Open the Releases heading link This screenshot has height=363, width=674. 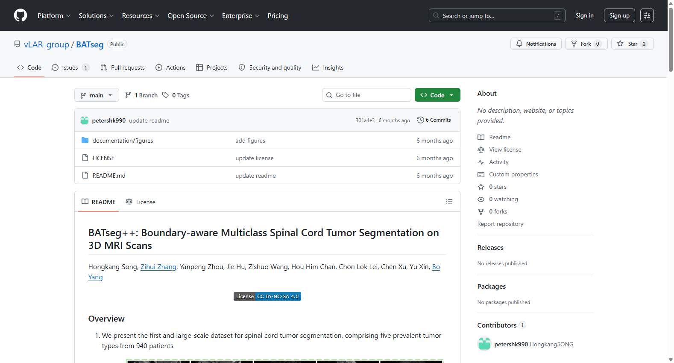(490, 247)
